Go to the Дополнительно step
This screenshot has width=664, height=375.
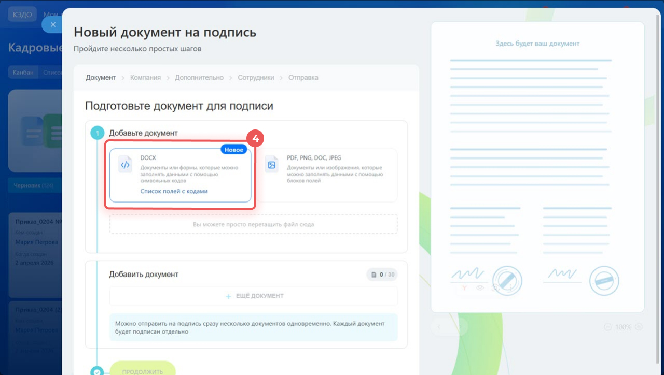[x=199, y=78]
